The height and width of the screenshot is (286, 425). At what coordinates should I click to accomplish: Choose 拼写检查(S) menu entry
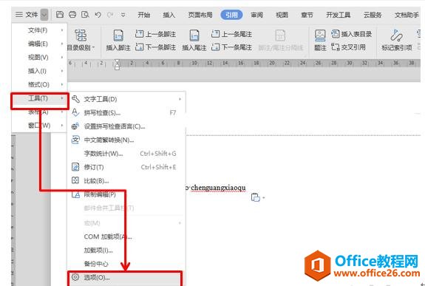[x=126, y=113]
